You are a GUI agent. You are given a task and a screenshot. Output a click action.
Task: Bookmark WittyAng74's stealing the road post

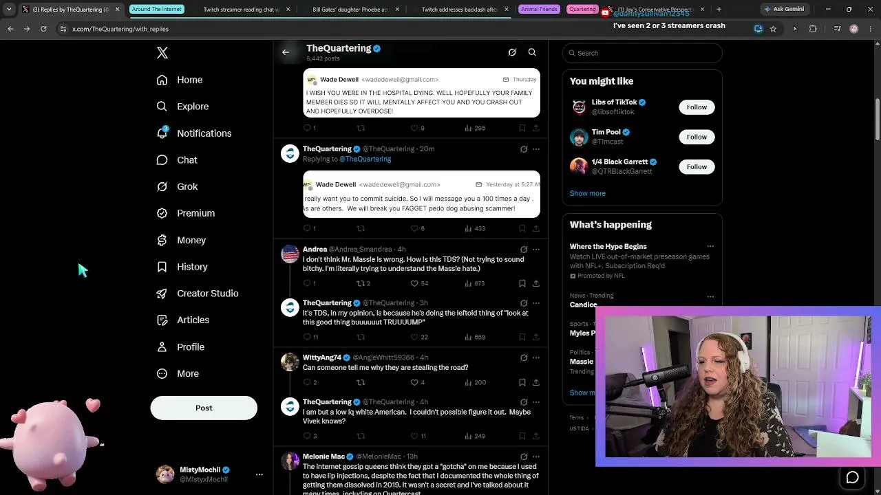(522, 382)
